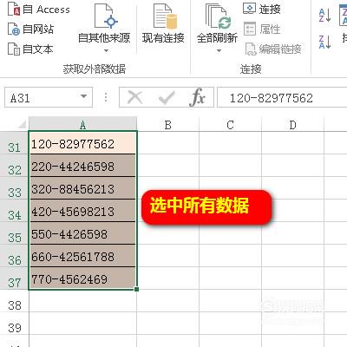Select row 31 header
347x347 pixels.
[15, 143]
